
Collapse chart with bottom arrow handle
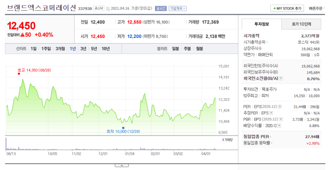pos(122,166)
